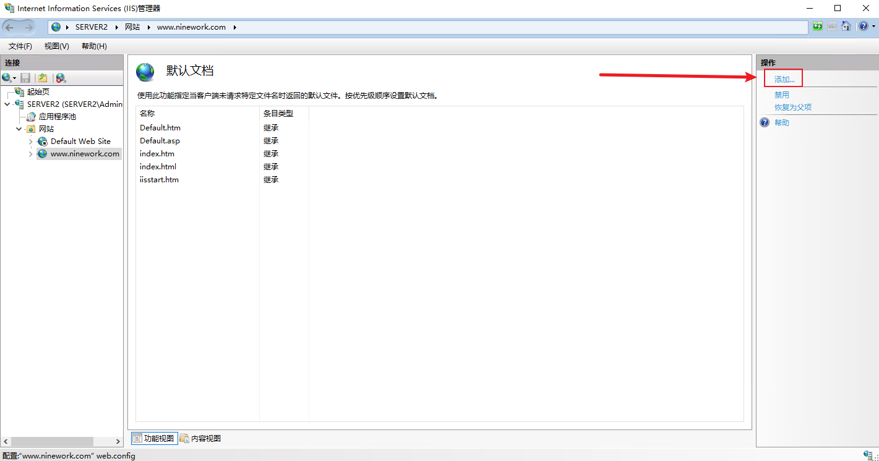The image size is (879, 461).
Task: Click the blue help icon in the Actions pane
Action: (x=765, y=122)
